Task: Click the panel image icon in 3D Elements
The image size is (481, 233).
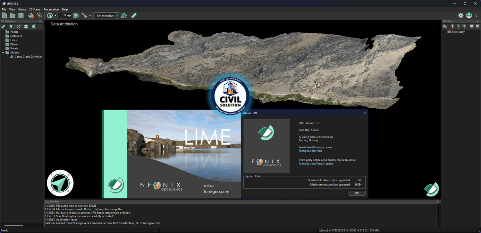Action: coord(34,27)
